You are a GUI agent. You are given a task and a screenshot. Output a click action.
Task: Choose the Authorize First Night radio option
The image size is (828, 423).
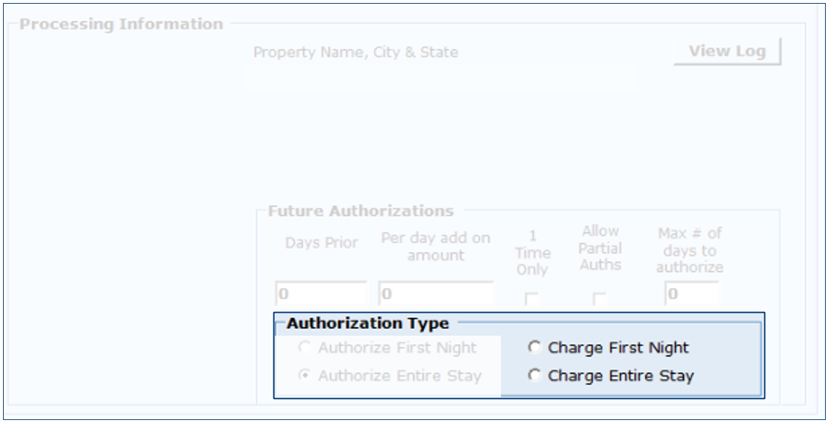coord(305,348)
